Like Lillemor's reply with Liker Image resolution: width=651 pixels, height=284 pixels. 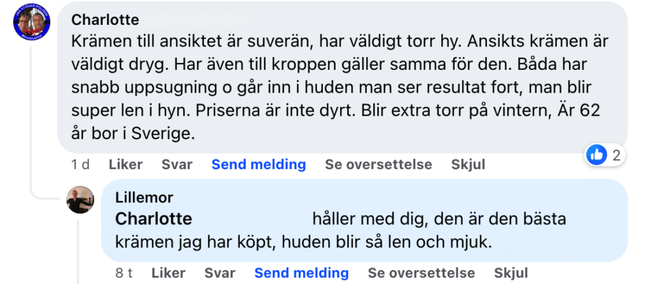168,273
